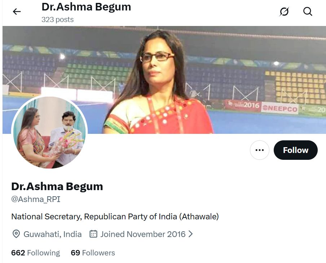Follow Dr.Ashma Begum

click(x=295, y=150)
